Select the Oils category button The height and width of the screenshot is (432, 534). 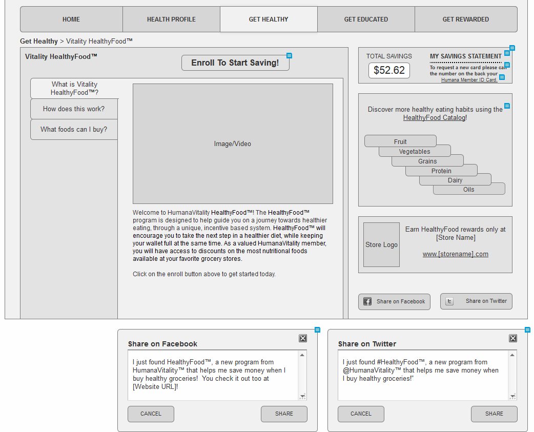[x=468, y=189]
